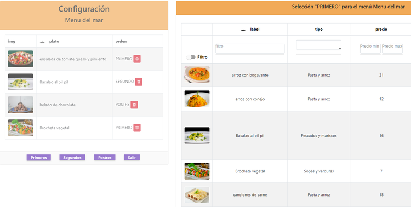Click POSTRE order label
The height and width of the screenshot is (207, 411).
122,105
